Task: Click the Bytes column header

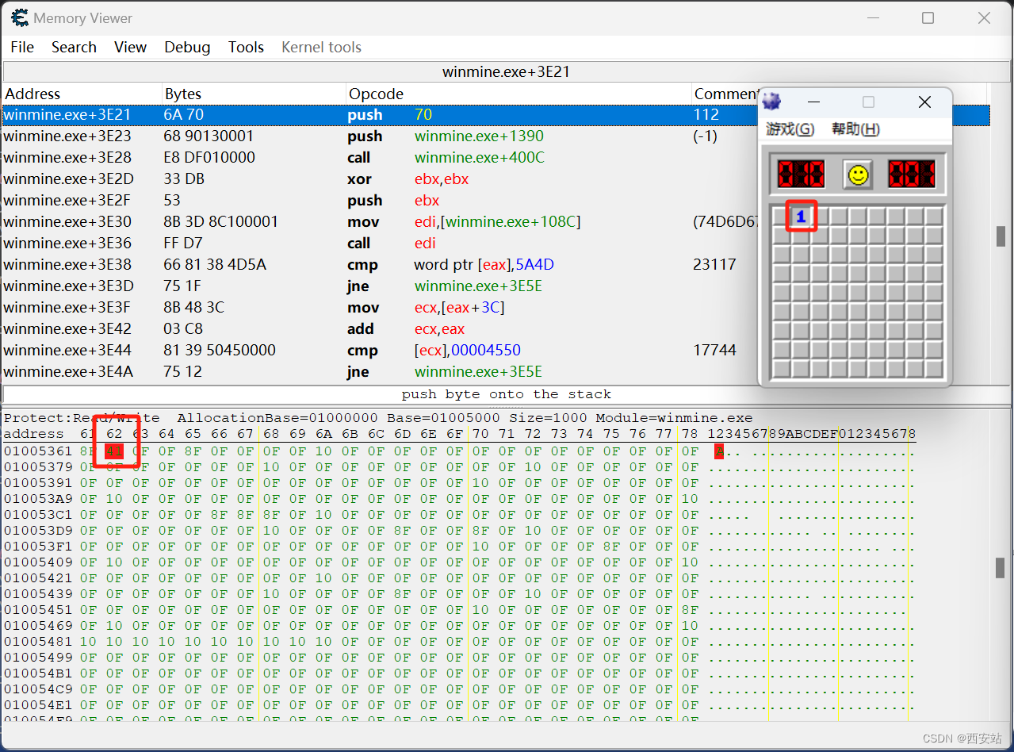Action: pyautogui.click(x=254, y=94)
